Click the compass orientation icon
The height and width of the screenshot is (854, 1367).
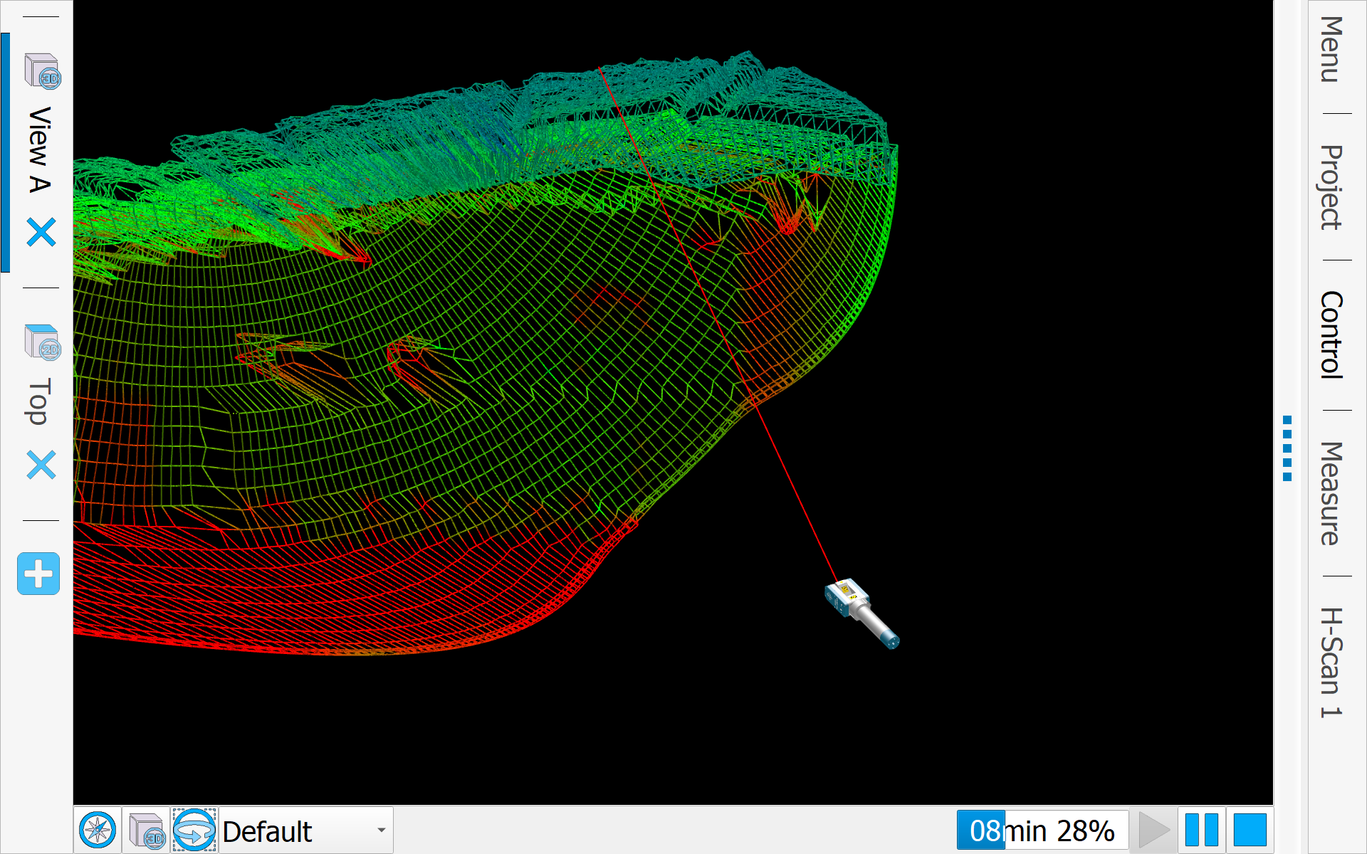[98, 830]
